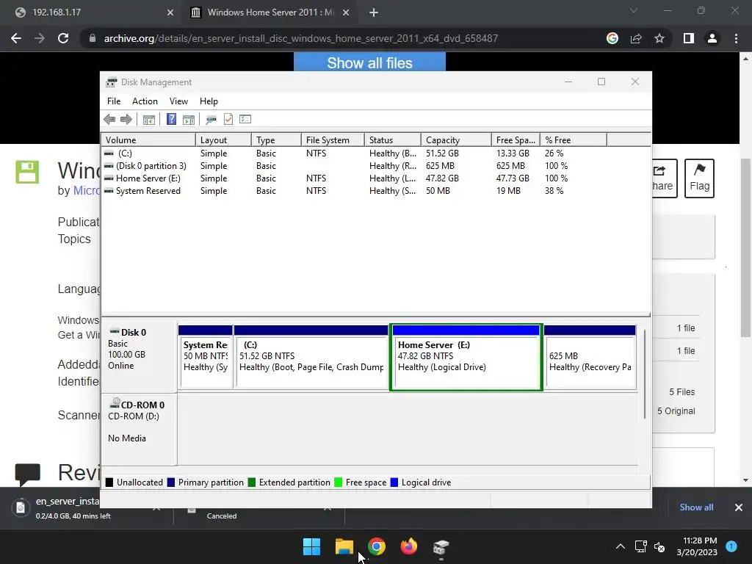Reload the archive.org page
This screenshot has width=752, height=564.
(63, 38)
